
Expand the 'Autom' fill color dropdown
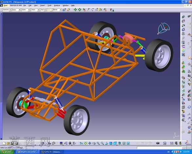point(10,10)
